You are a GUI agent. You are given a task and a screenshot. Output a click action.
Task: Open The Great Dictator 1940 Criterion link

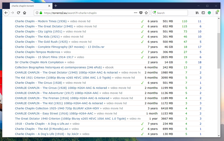click(70, 119)
